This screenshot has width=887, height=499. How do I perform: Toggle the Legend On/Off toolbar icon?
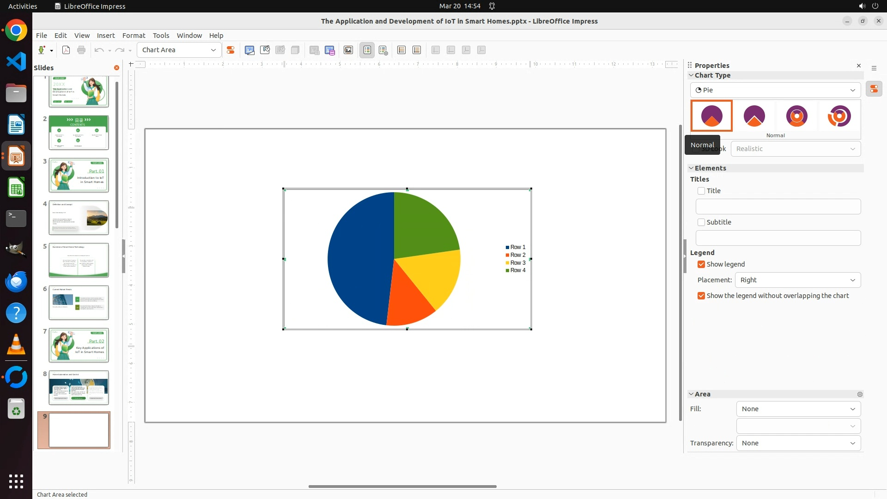(367, 50)
